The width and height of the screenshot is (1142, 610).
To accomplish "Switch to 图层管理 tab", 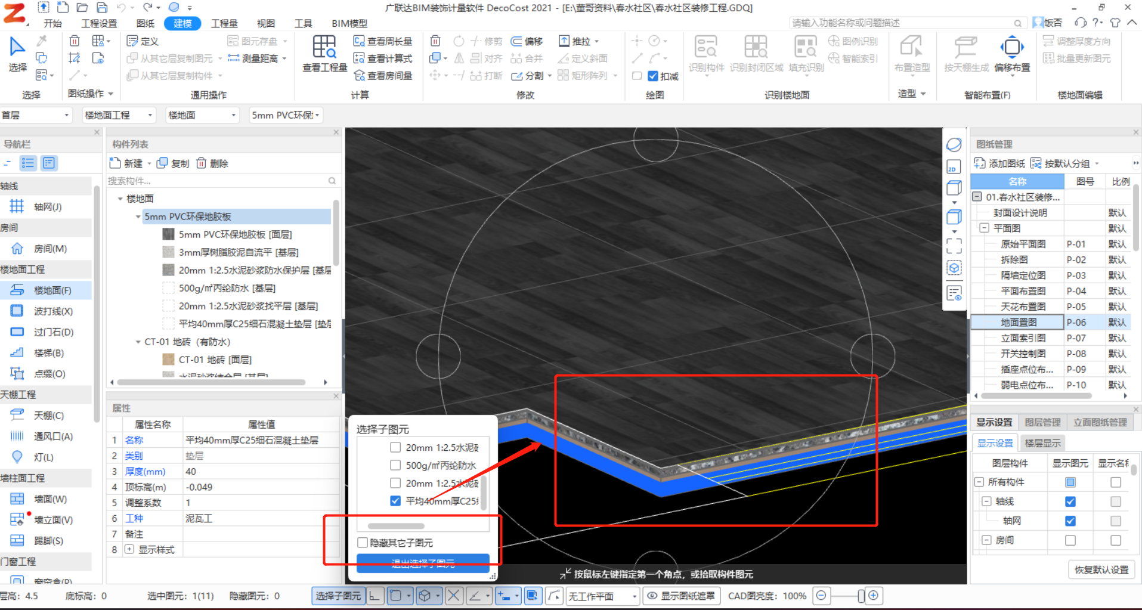I will click(x=1042, y=422).
